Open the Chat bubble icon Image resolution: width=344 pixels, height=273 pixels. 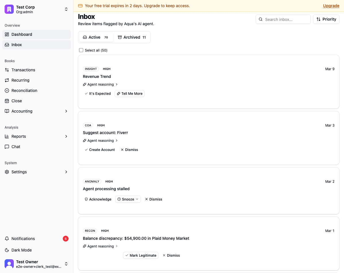[x=7, y=147]
